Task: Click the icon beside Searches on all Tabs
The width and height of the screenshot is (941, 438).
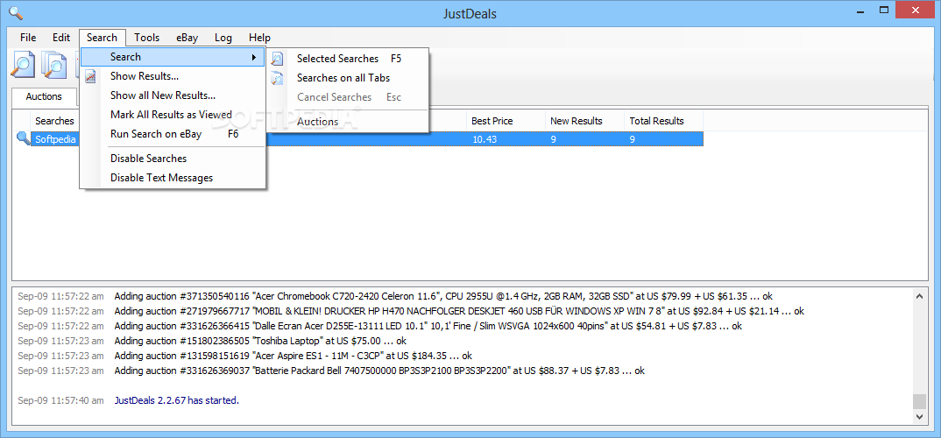Action: coord(277,78)
